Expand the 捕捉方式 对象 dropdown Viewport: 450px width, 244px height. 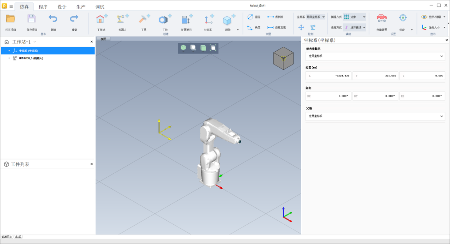point(354,17)
